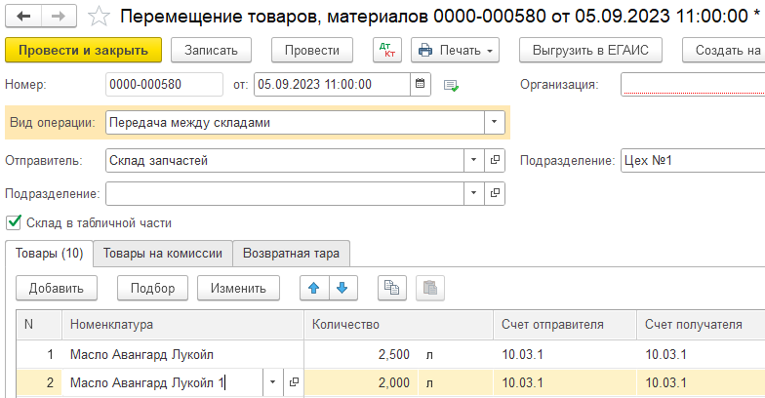The width and height of the screenshot is (765, 398).
Task: Click the Выгрузить в ЕГАИС button
Action: click(591, 50)
